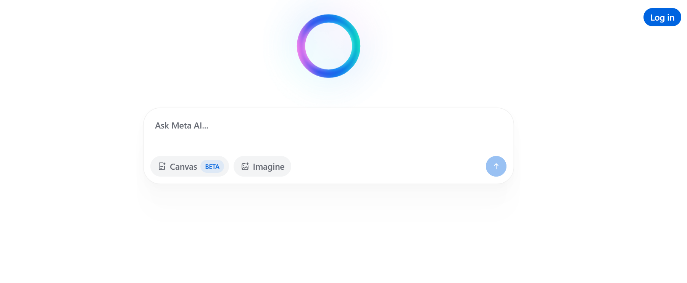The image size is (687, 283).
Task: Toggle Imagine mode on
Action: tap(262, 166)
